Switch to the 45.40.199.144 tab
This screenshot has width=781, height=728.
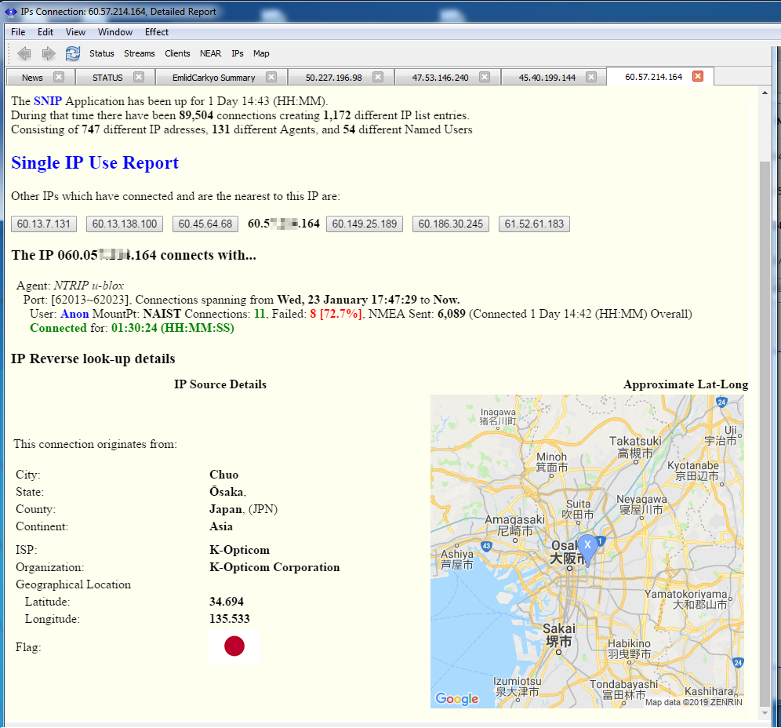tap(547, 78)
